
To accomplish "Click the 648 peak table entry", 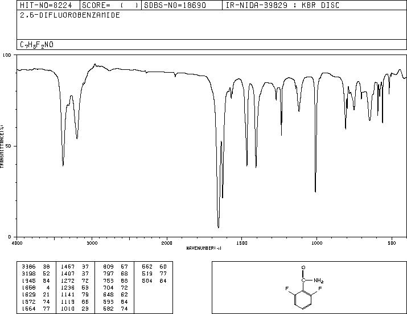I will tap(116, 295).
